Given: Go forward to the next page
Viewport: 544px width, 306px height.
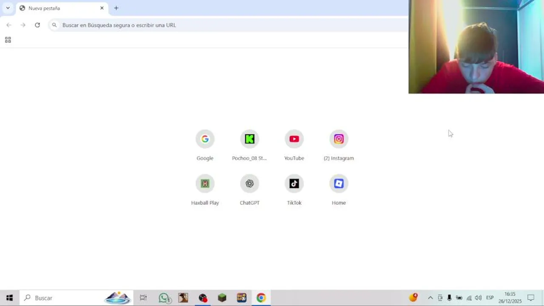Looking at the screenshot, I should (x=23, y=25).
